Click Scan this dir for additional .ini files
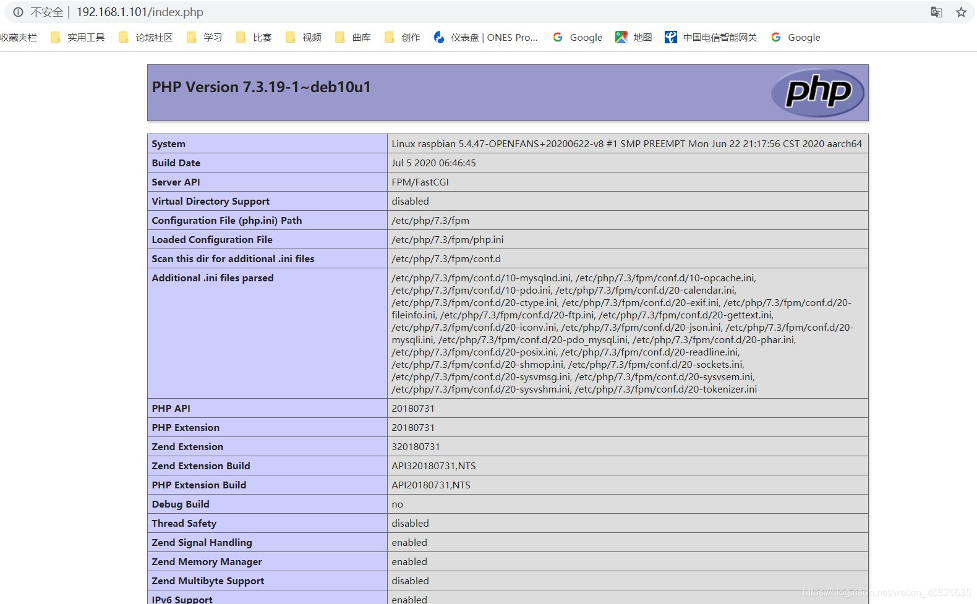 pos(233,258)
